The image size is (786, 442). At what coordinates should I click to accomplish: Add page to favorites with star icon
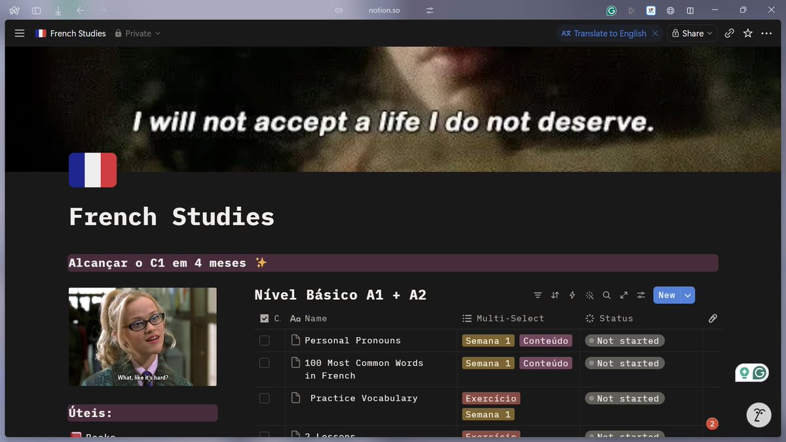(748, 33)
